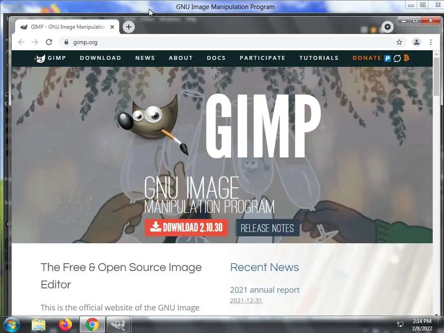444x333 pixels.
Task: Click the Download 2.10.30 button
Action: click(x=186, y=228)
